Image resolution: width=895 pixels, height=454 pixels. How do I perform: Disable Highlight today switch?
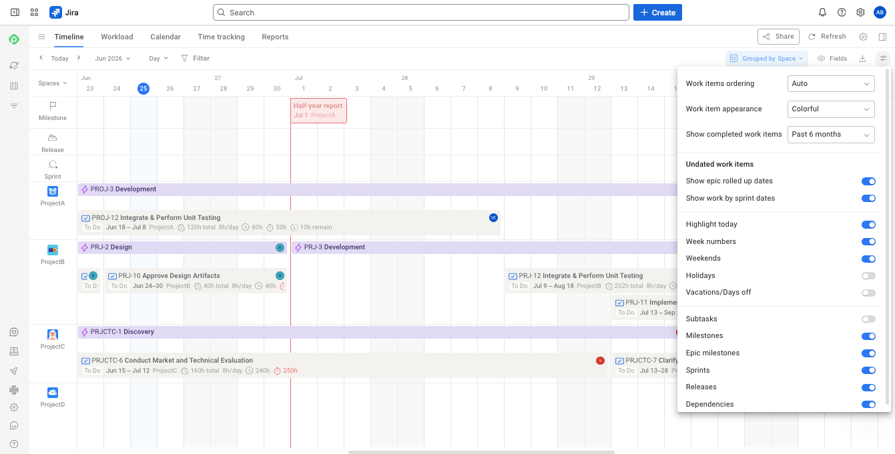[868, 225]
